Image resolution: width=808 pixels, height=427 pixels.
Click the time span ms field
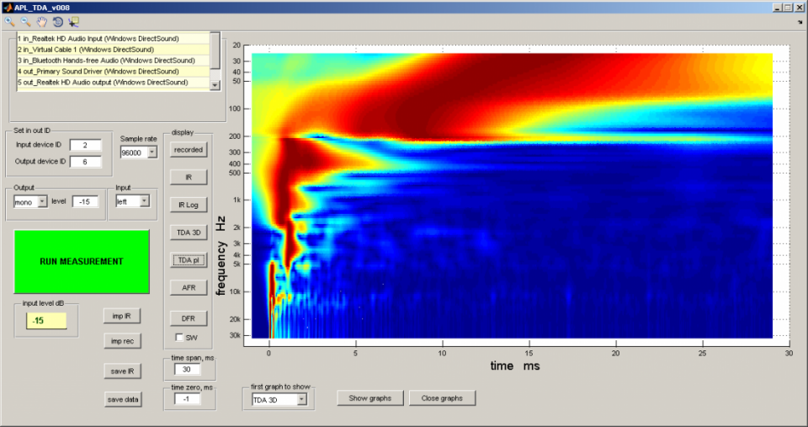click(x=187, y=369)
